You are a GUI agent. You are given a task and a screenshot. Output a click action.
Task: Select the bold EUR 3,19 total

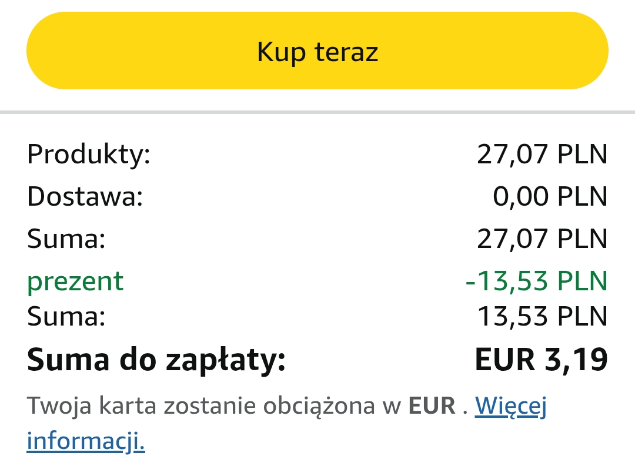[x=541, y=359]
